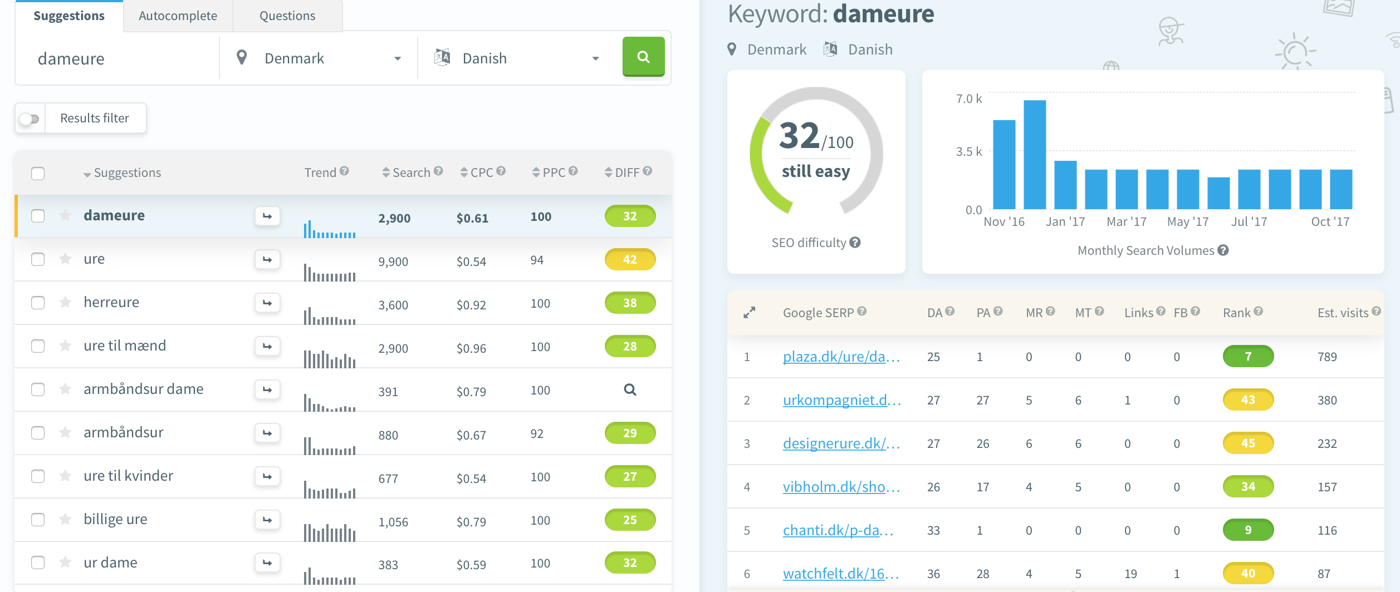This screenshot has width=1400, height=592.
Task: Open the Denmark location dropdown
Action: click(319, 58)
